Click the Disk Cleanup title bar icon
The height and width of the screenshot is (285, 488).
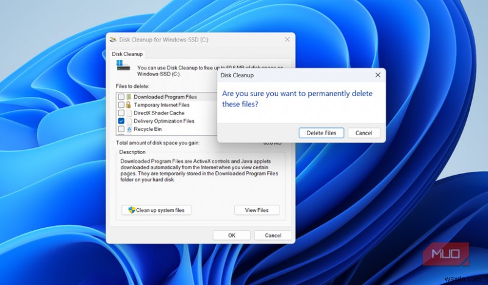[113, 40]
